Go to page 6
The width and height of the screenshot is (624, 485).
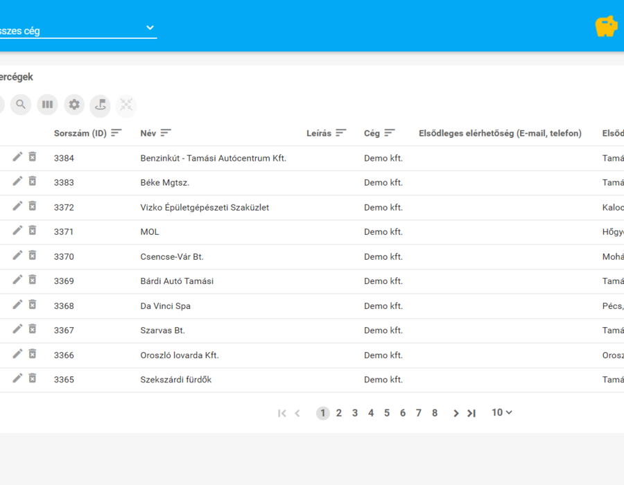coord(403,413)
